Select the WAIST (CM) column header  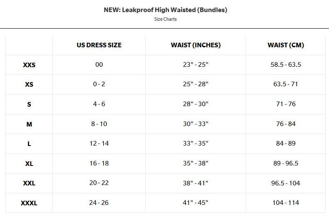[286, 45]
